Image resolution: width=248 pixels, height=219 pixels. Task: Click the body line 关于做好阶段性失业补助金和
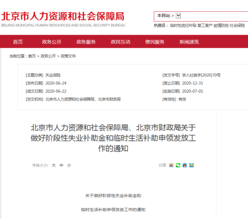pyautogui.click(x=113, y=196)
